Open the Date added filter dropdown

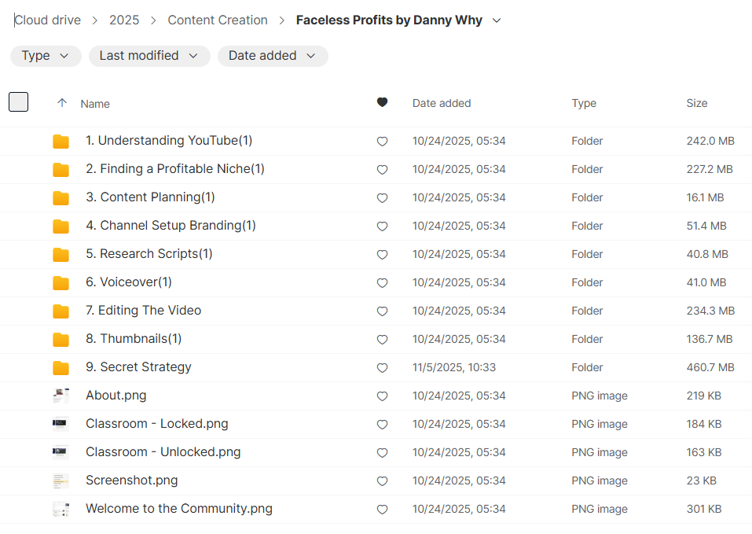[273, 56]
